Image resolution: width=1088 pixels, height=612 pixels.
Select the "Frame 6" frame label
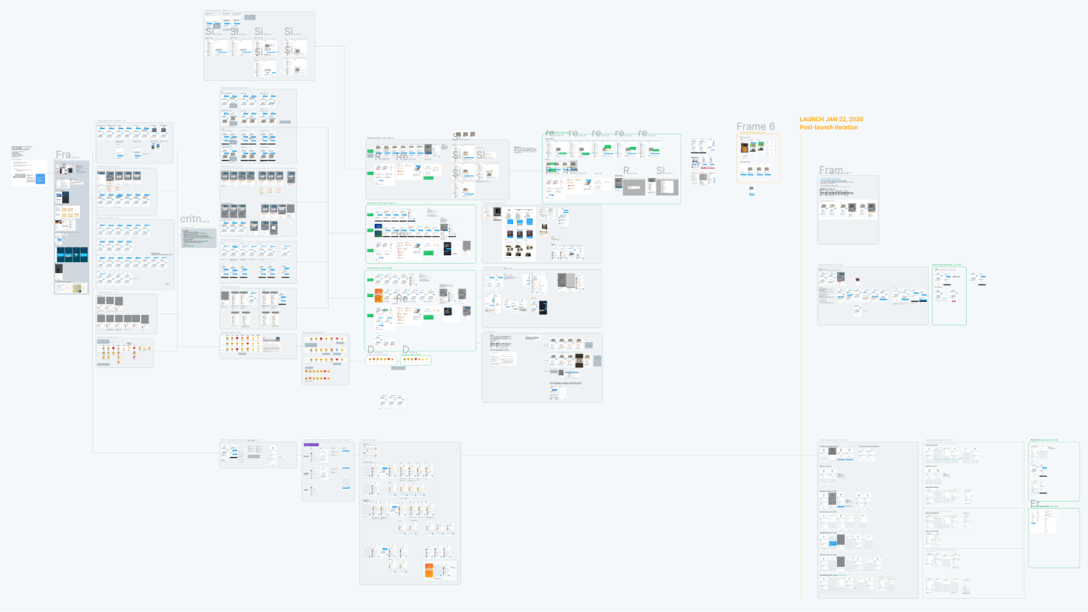tap(755, 127)
